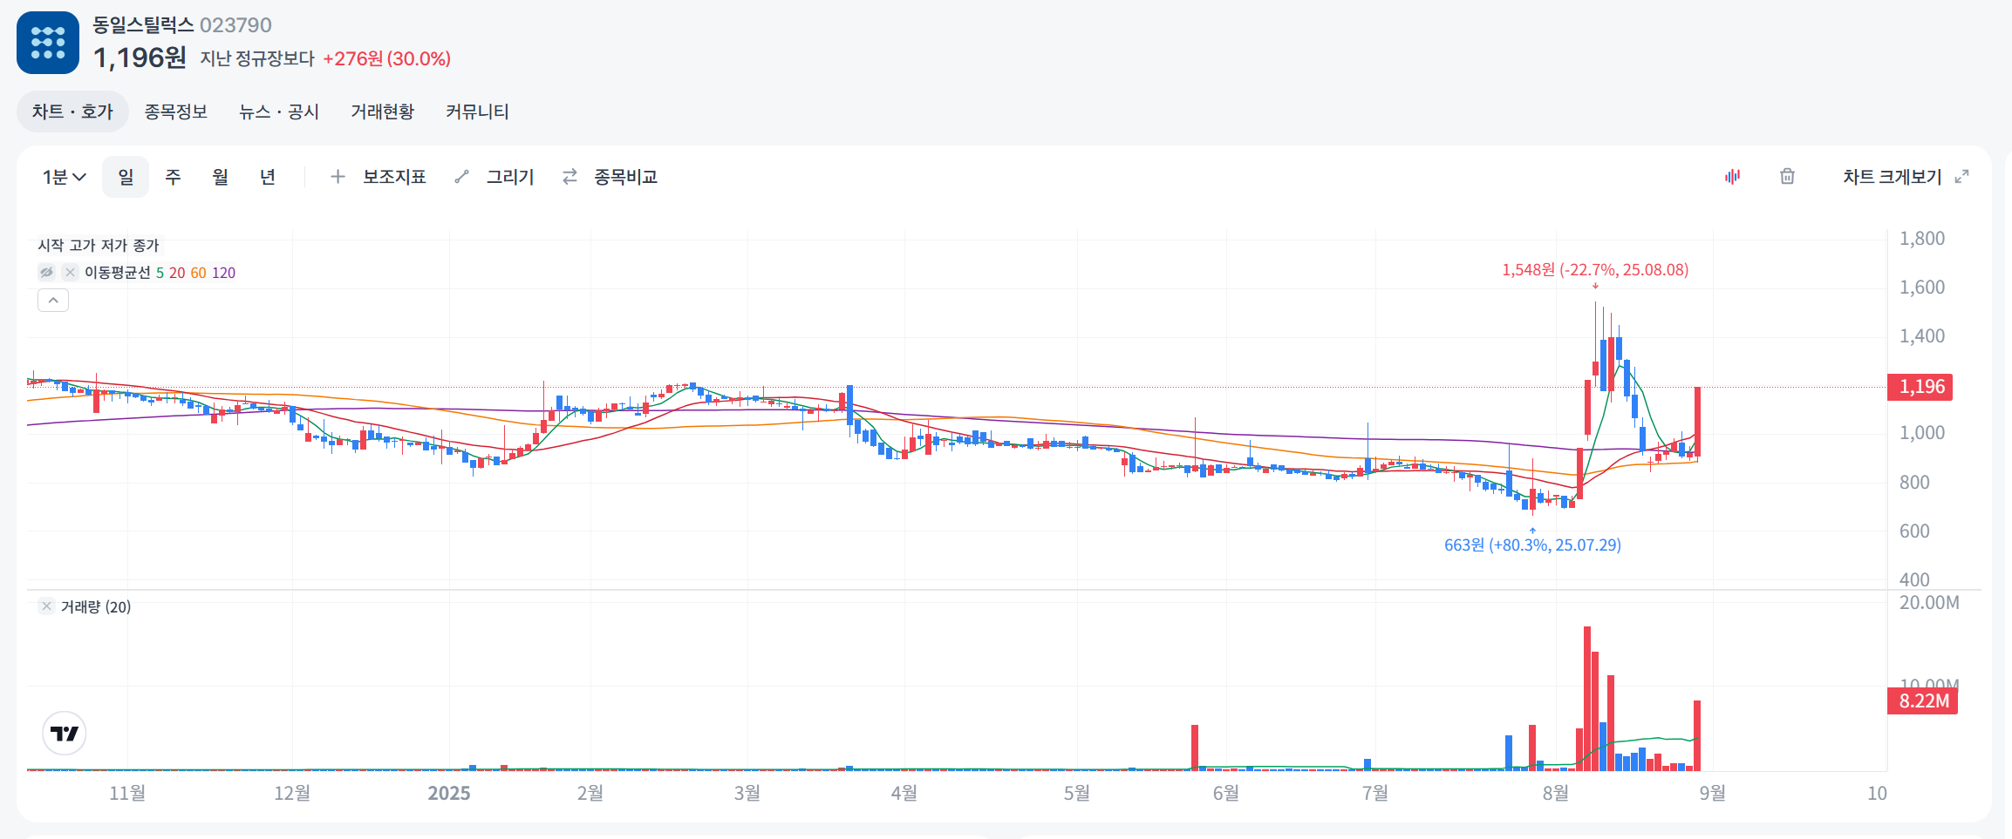This screenshot has height=839, width=2012.
Task: Click the 거래량 (20) legend label
Action: (96, 606)
